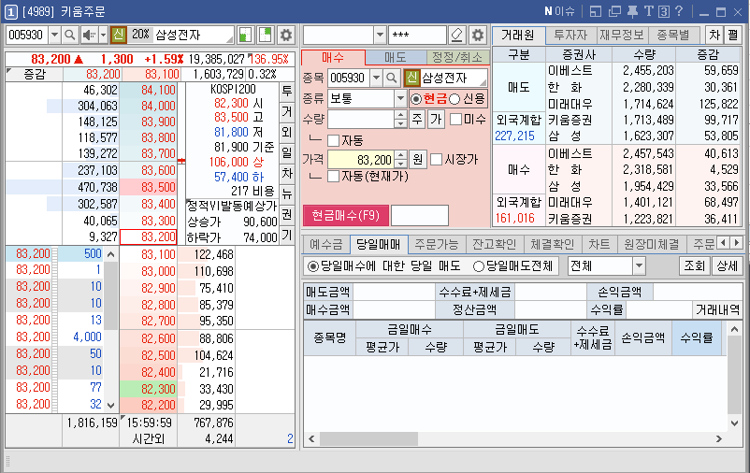The width and height of the screenshot is (750, 473).
Task: Click the 현금매수(F9) buy button
Action: tap(346, 216)
